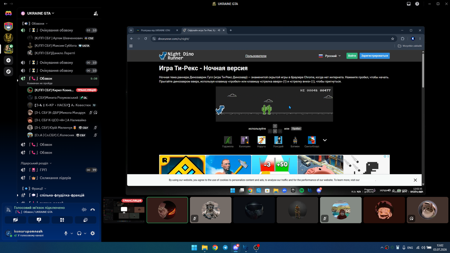450x253 pixels.
Task: Show hidden tray icons chevron on taskbar
Action: click(382, 248)
